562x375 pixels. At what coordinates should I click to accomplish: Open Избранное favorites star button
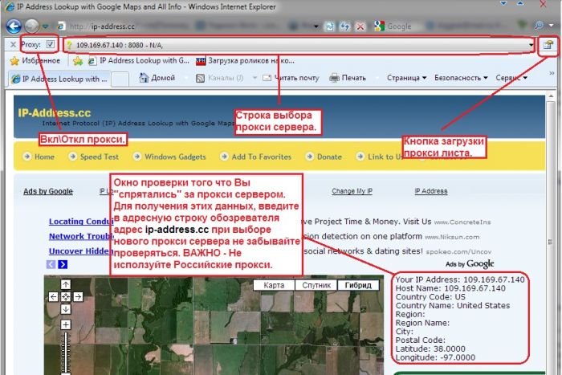point(35,60)
